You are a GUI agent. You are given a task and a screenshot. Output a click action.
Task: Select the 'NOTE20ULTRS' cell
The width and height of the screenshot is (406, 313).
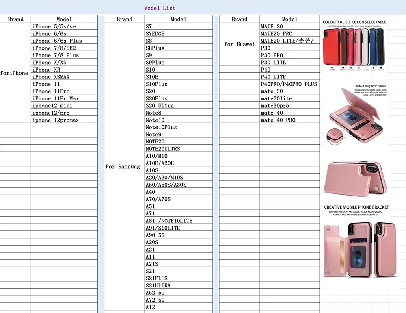pos(178,149)
